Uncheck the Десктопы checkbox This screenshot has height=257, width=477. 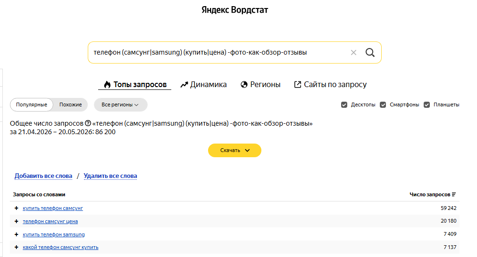344,104
